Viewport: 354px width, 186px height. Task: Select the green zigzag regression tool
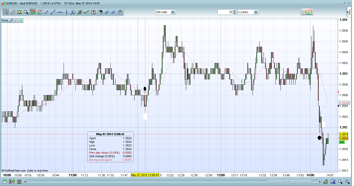tap(87, 12)
